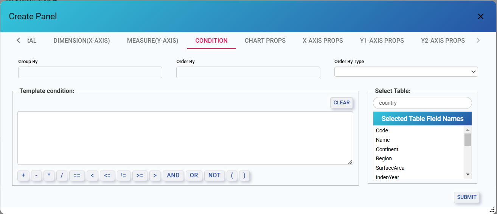The width and height of the screenshot is (497, 214).
Task: Submit the panel configuration
Action: click(466, 197)
